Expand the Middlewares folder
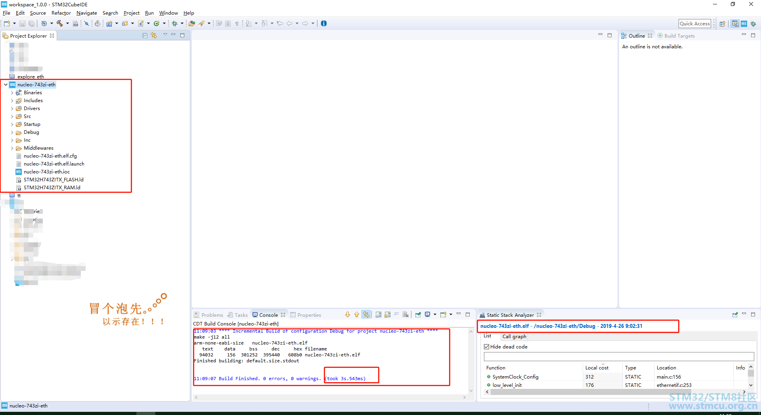 tap(12, 148)
